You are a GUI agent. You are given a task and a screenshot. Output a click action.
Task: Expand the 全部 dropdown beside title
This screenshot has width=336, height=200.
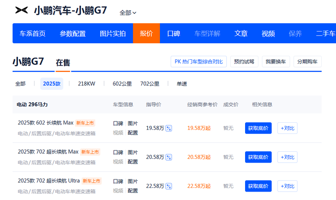coord(128,13)
